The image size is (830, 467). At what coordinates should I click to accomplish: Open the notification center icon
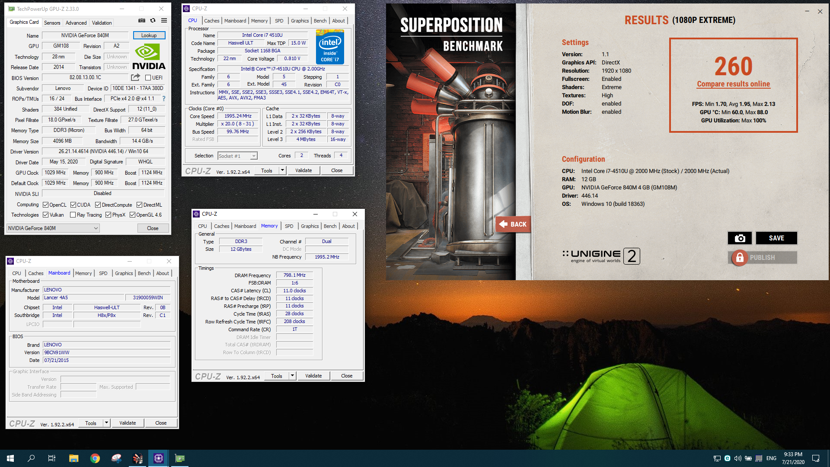pyautogui.click(x=816, y=458)
